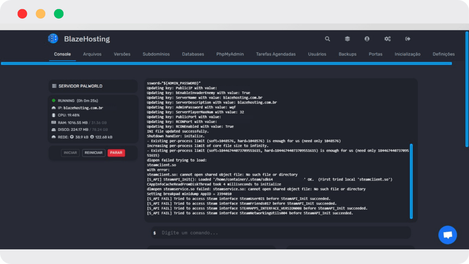Click the DISCO 224.17 MB value
The width and height of the screenshot is (469, 264).
coord(79,130)
